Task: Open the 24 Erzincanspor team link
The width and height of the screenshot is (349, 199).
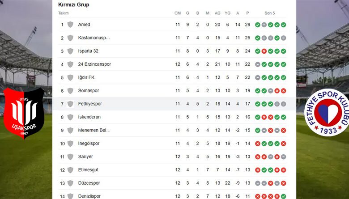Action: point(94,64)
